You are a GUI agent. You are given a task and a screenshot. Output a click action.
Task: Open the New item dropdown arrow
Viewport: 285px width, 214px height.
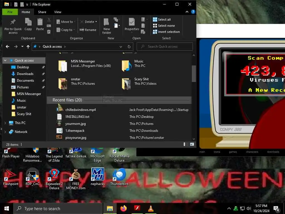coord(119,25)
